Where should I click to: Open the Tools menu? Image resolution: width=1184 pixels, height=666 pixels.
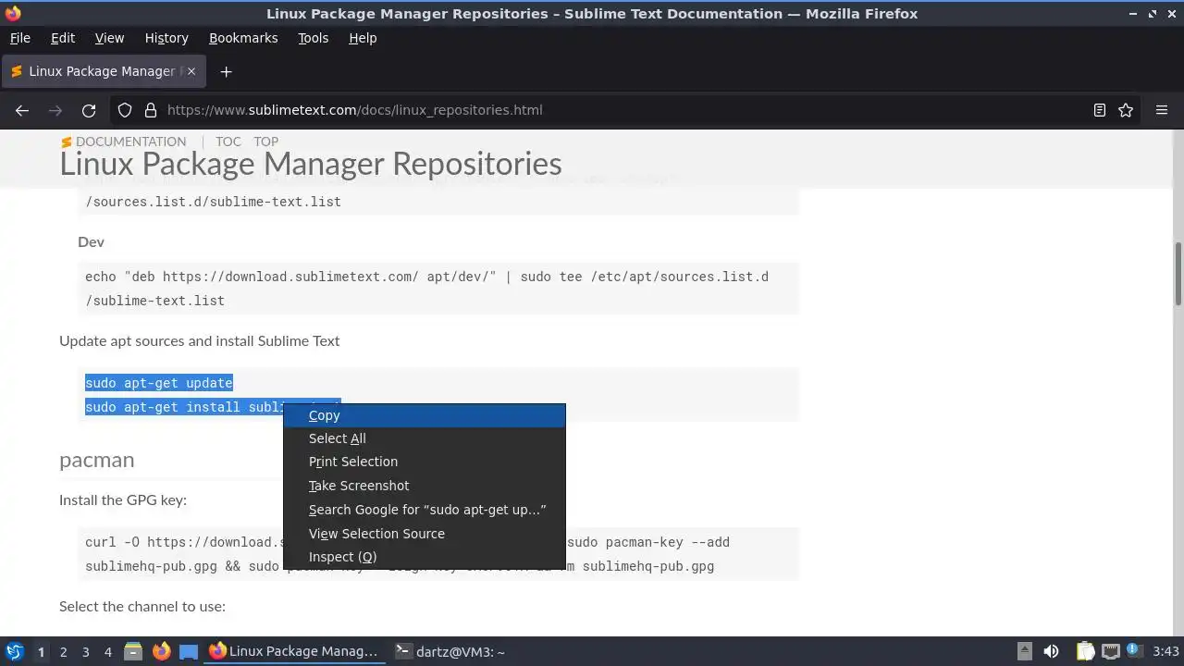[313, 38]
